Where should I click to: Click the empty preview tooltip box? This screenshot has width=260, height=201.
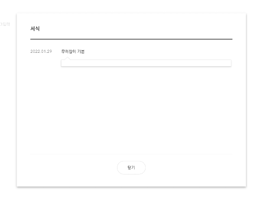(146, 63)
